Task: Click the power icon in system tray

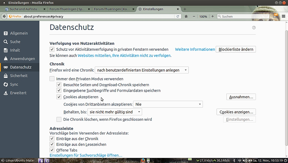Action: click(x=285, y=160)
